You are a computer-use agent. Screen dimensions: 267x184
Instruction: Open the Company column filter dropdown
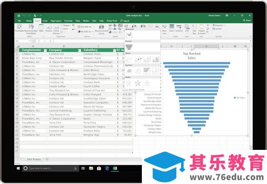[80, 50]
